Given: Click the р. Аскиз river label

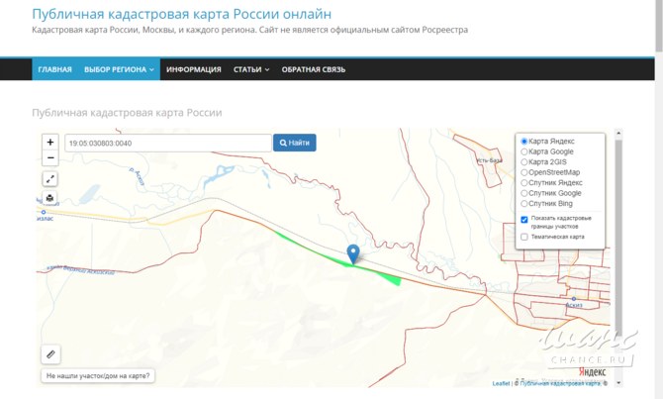Looking at the screenshot, I should pyautogui.click(x=138, y=176).
